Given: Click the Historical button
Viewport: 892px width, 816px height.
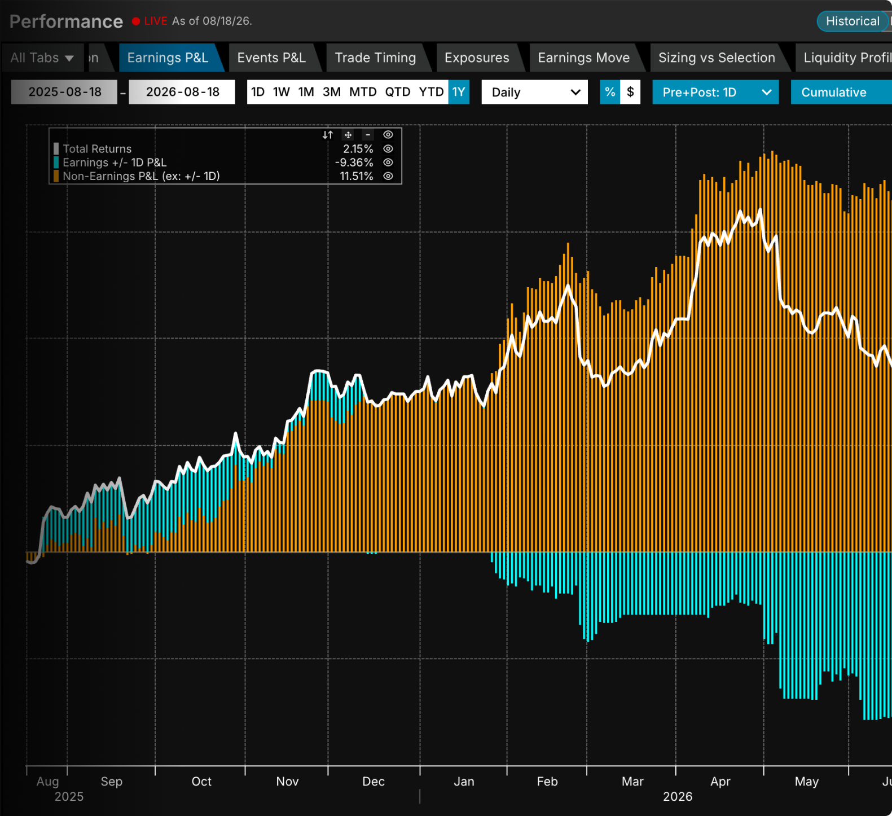Looking at the screenshot, I should coord(853,21).
